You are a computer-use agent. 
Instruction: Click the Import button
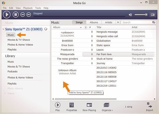(150, 107)
